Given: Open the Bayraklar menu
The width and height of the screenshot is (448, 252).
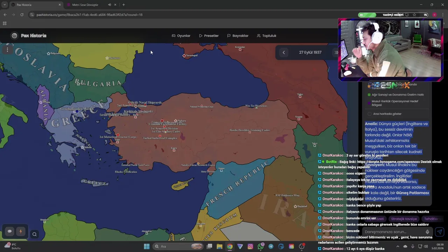Looking at the screenshot, I should pyautogui.click(x=238, y=36).
